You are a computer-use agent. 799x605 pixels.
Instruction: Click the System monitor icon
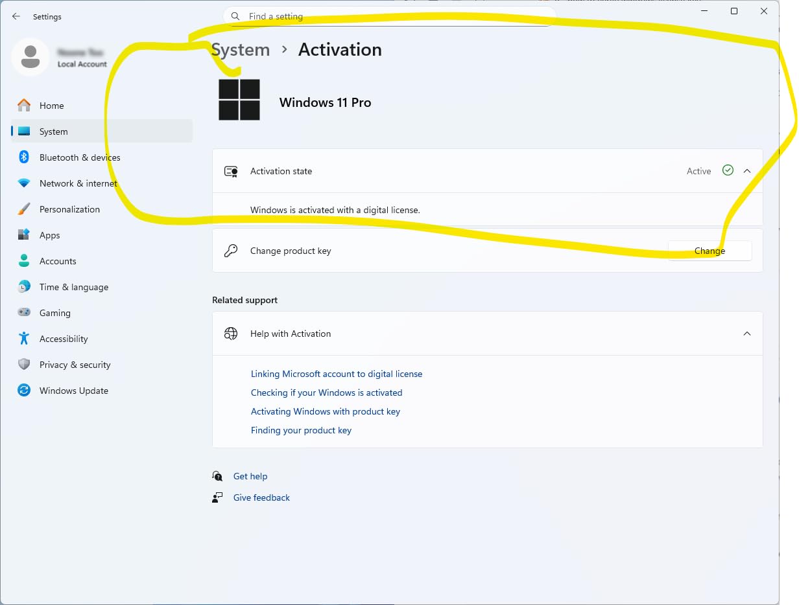(x=24, y=131)
